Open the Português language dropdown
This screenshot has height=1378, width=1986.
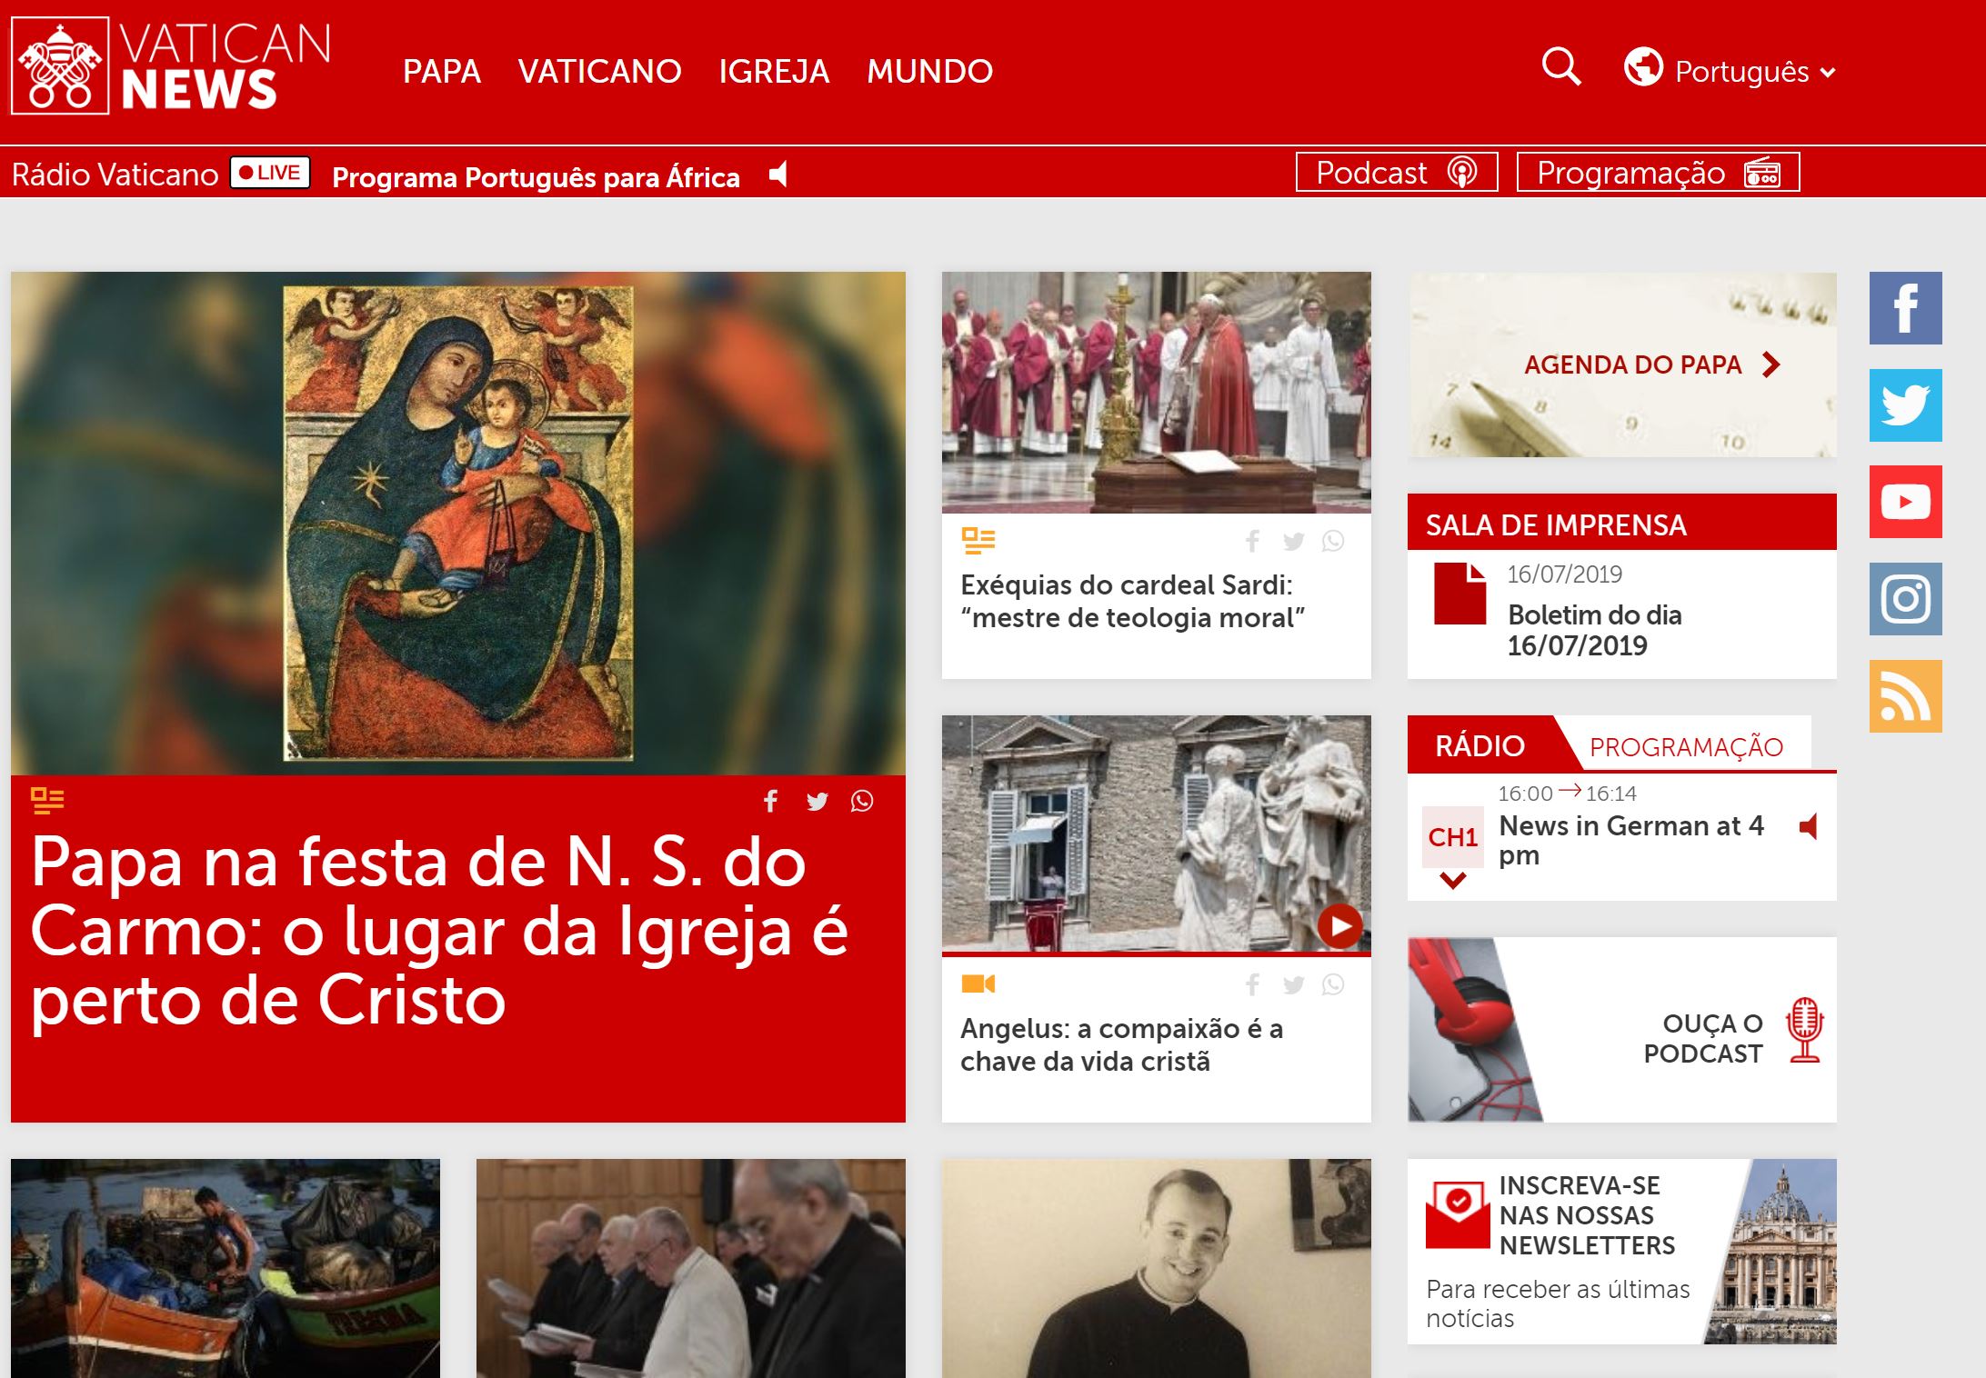[1730, 70]
